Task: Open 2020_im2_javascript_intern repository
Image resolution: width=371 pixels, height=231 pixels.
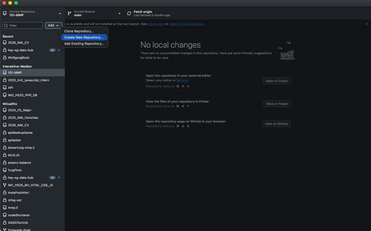Action: (x=32, y=80)
